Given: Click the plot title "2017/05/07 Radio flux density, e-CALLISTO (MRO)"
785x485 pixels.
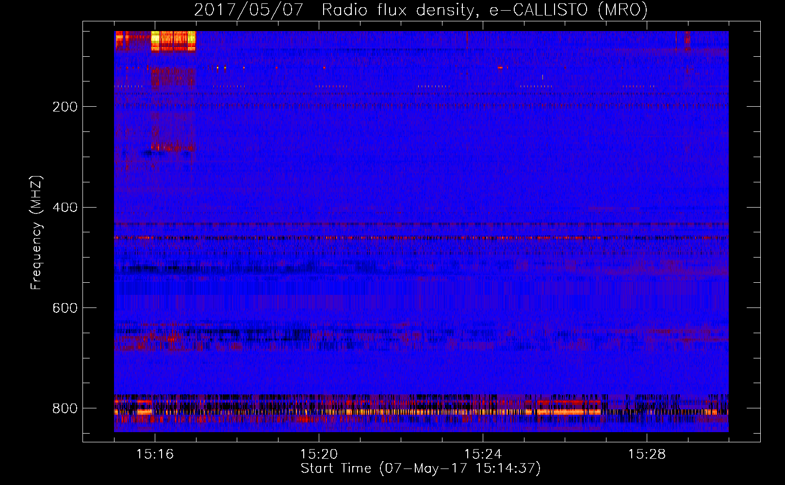Looking at the screenshot, I should coord(421,10).
